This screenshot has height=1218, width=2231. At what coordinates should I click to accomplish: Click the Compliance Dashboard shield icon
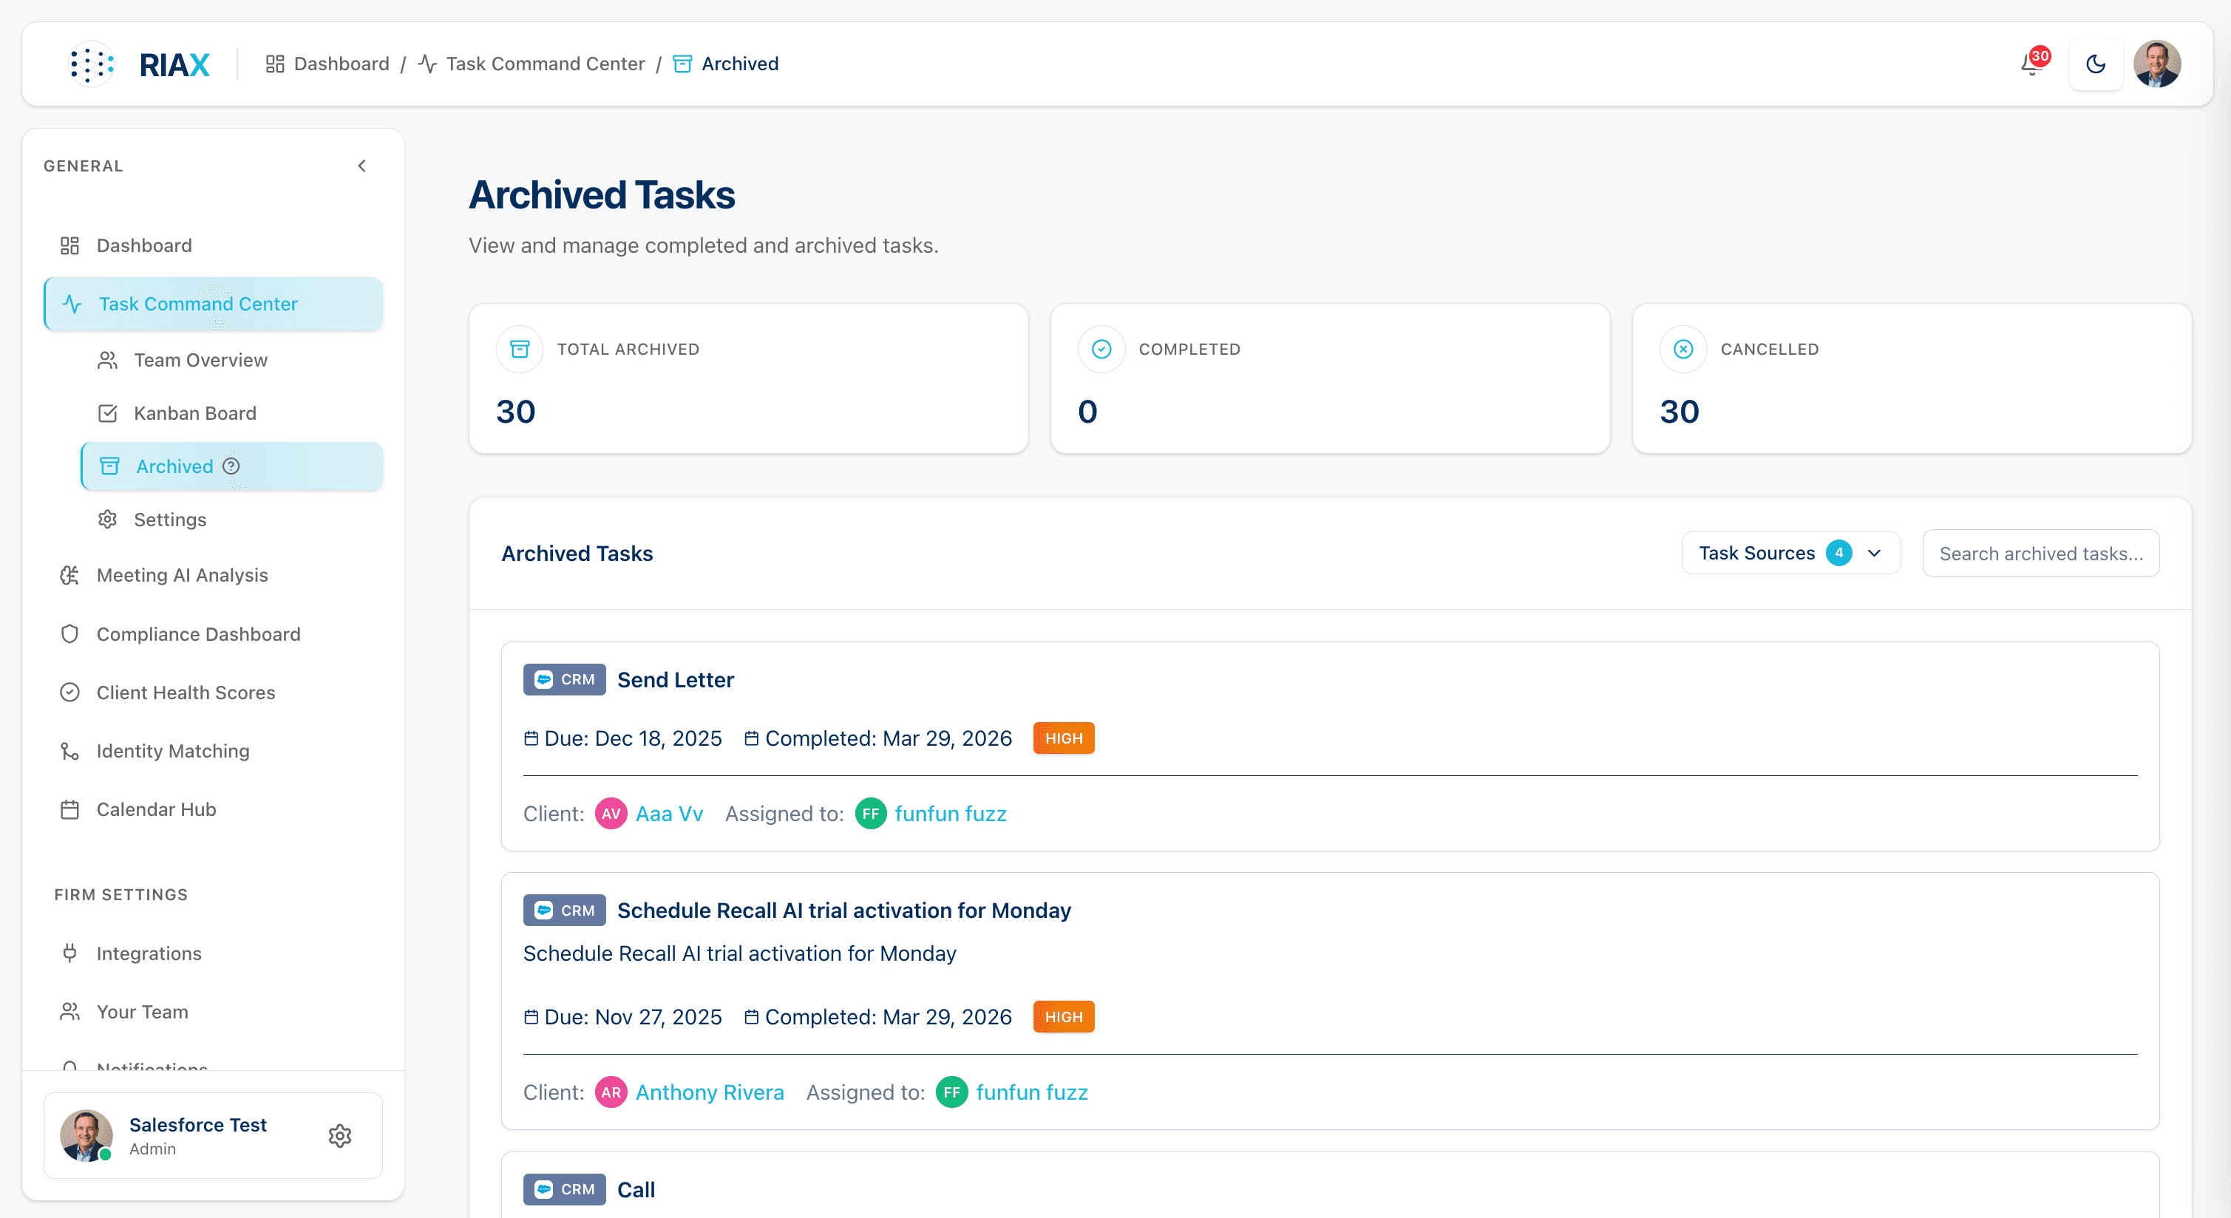(70, 635)
